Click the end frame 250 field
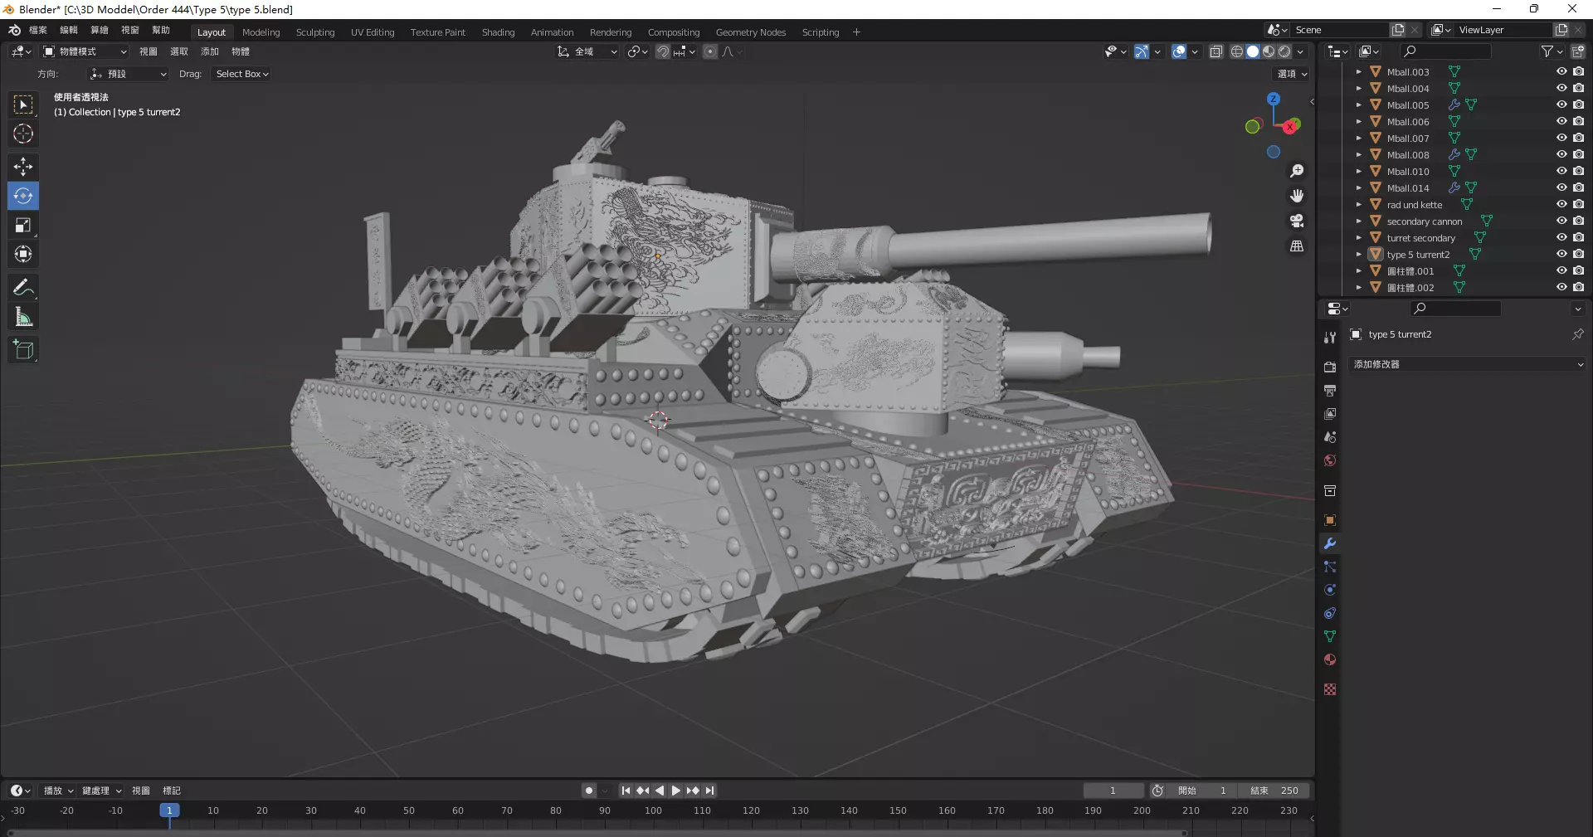 pyautogui.click(x=1274, y=791)
